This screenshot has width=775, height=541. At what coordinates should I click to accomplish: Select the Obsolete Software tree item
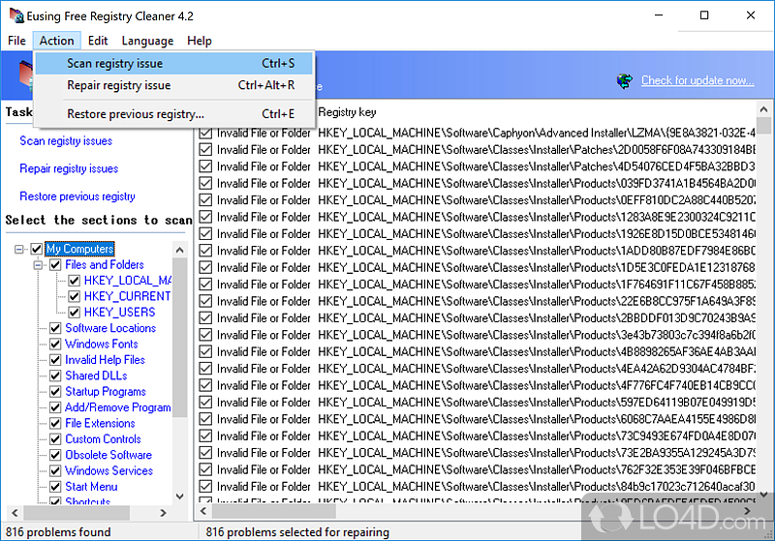[x=108, y=455]
